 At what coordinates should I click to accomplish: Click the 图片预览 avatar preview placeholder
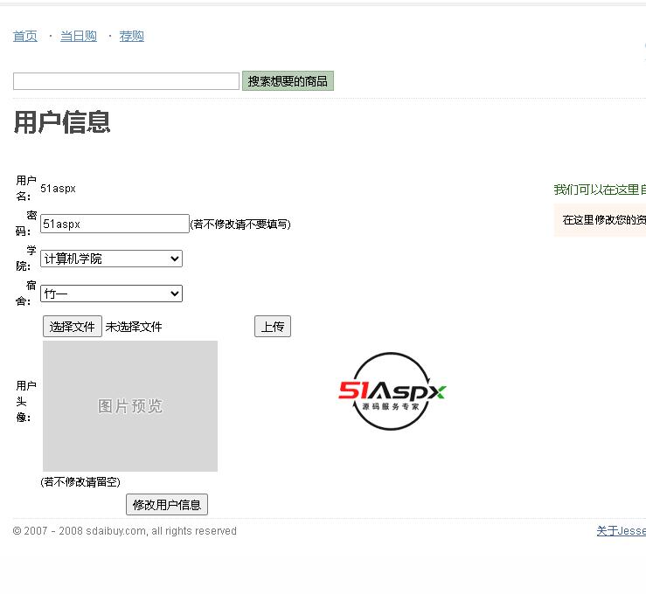[x=130, y=406]
